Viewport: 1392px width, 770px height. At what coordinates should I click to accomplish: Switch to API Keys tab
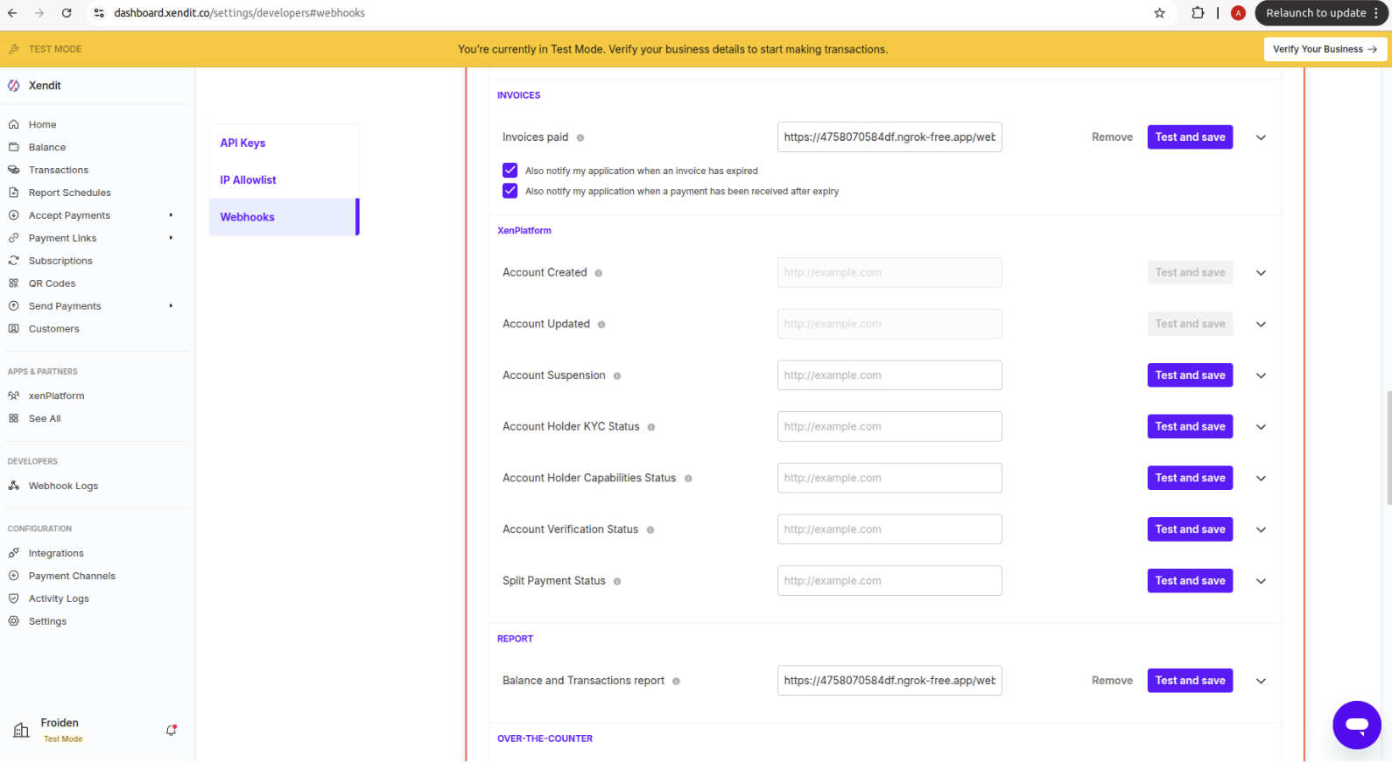point(284,143)
